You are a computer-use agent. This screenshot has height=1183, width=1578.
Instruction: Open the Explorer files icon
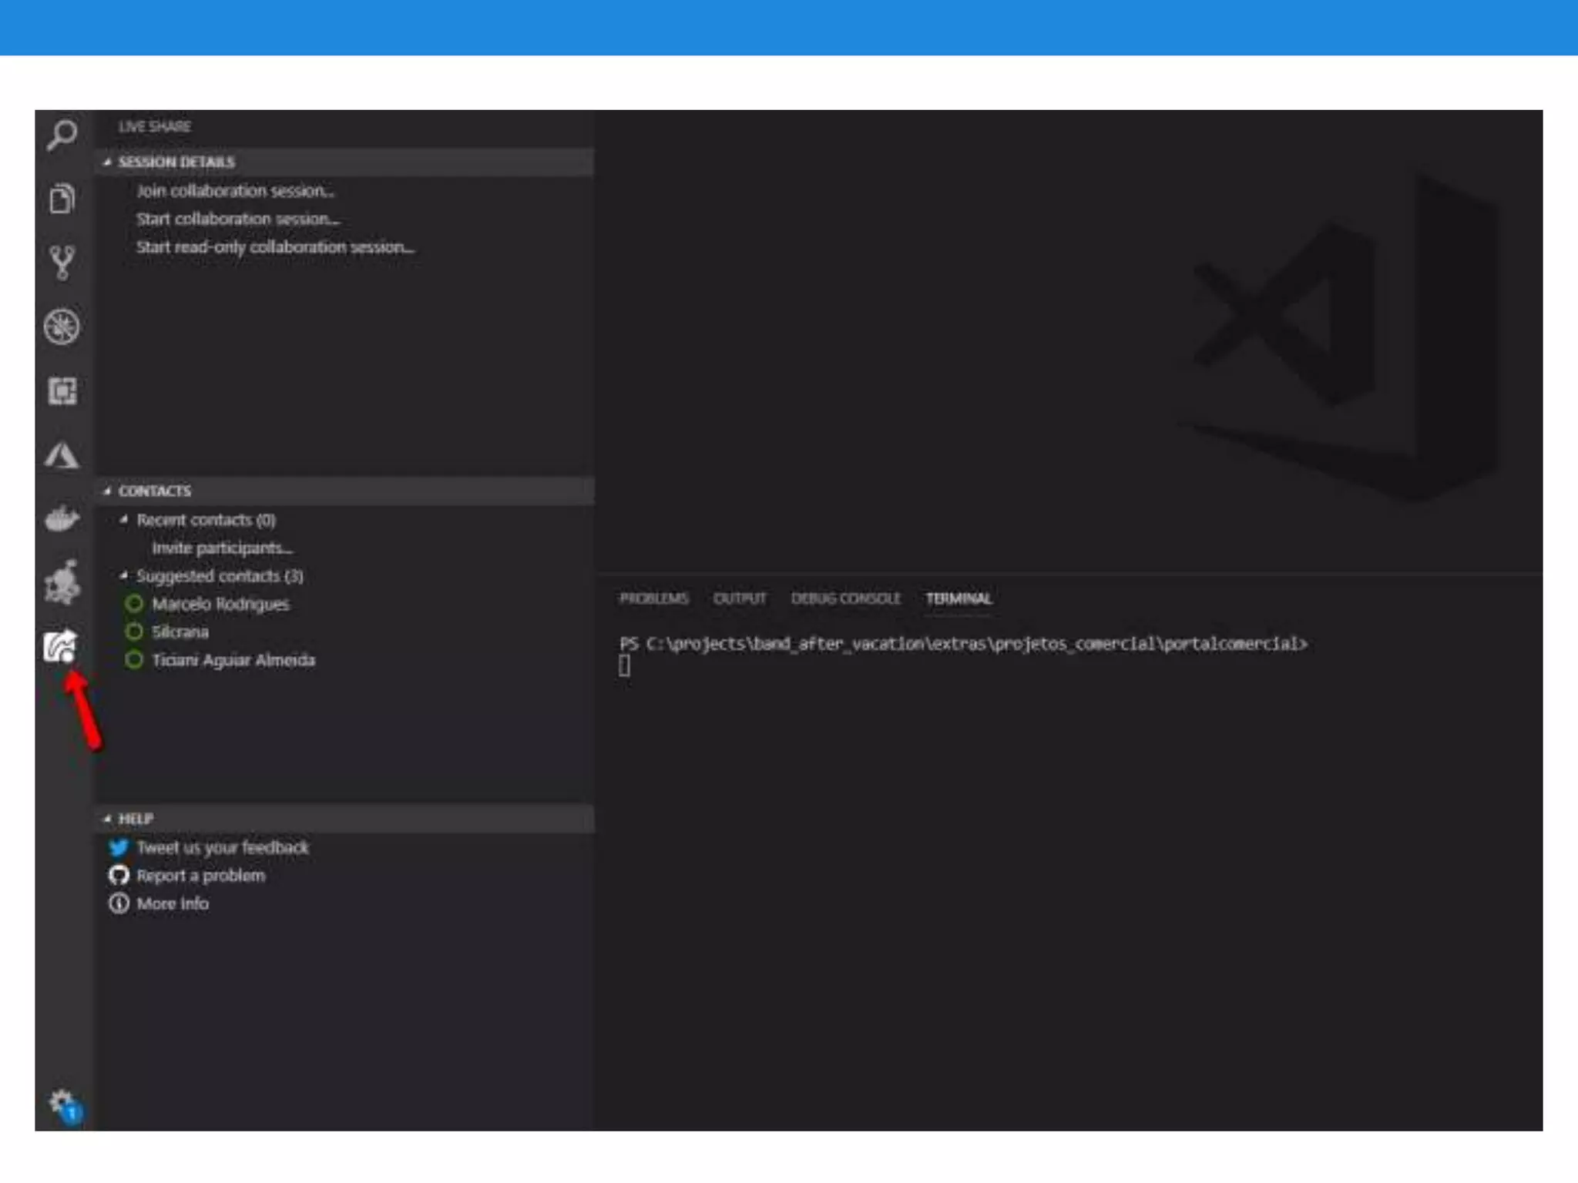[x=62, y=199]
